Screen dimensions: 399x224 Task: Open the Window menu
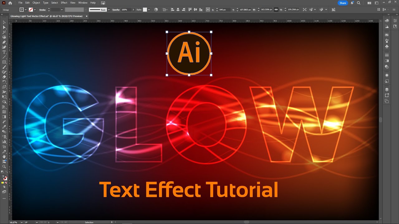point(83,3)
